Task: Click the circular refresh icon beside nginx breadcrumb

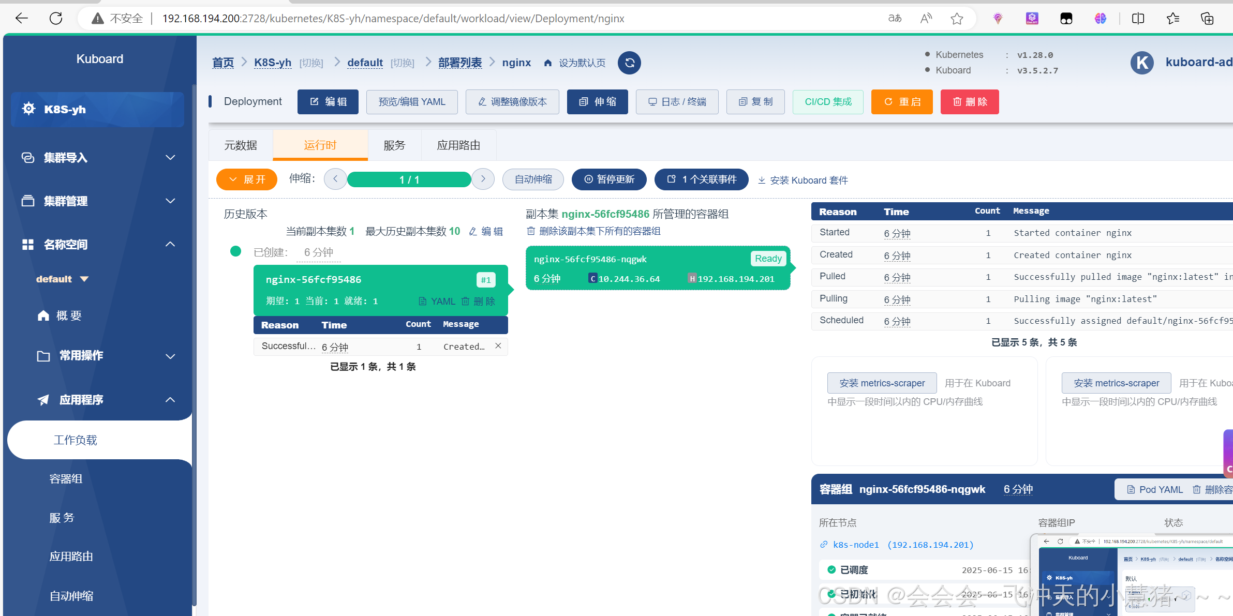Action: point(629,63)
